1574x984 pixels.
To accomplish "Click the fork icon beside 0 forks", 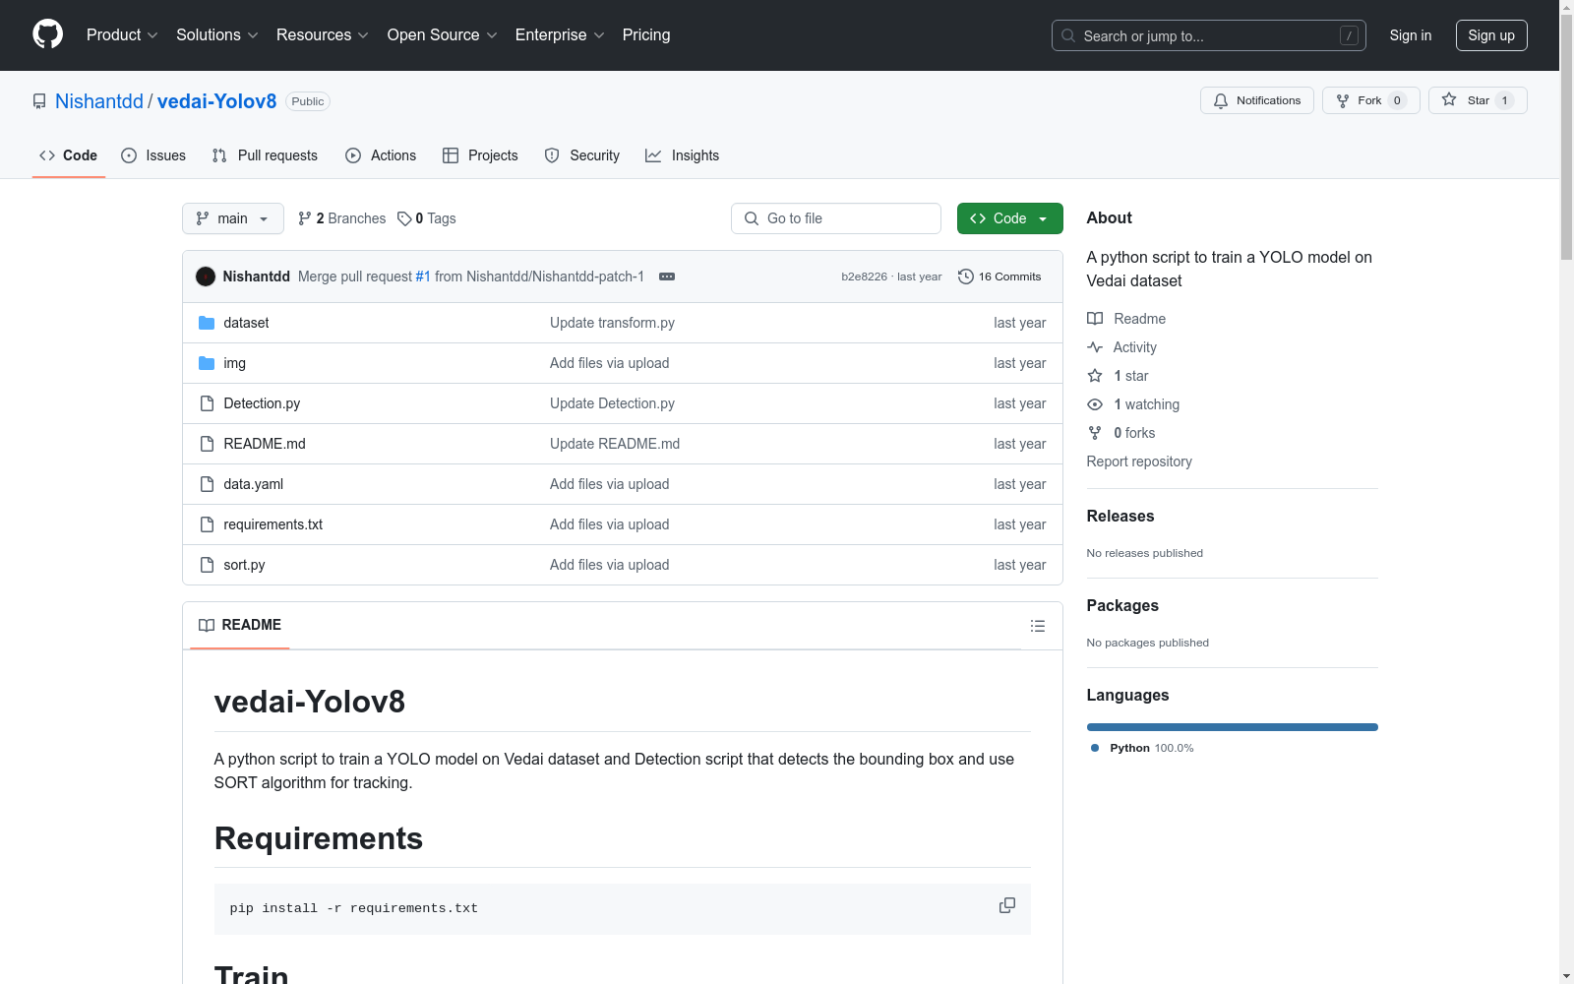I will pos(1095,433).
